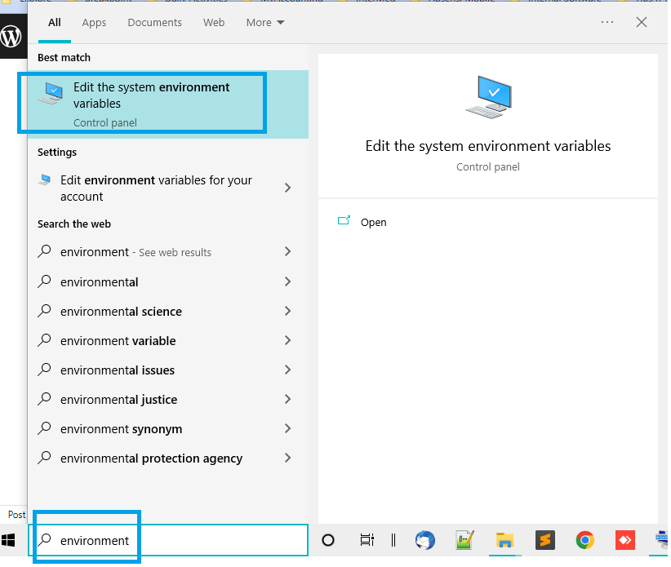Expand the 'environment synonym' suggestion arrow
671x567 pixels.
pos(287,428)
